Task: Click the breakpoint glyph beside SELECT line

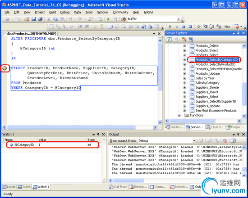Action: pos(5,68)
